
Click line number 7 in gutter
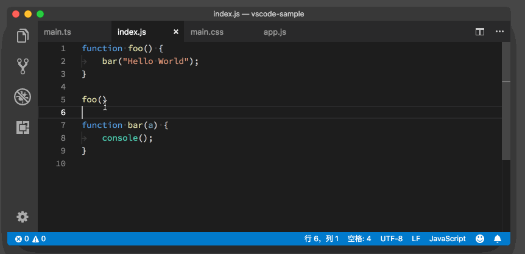tap(63, 125)
